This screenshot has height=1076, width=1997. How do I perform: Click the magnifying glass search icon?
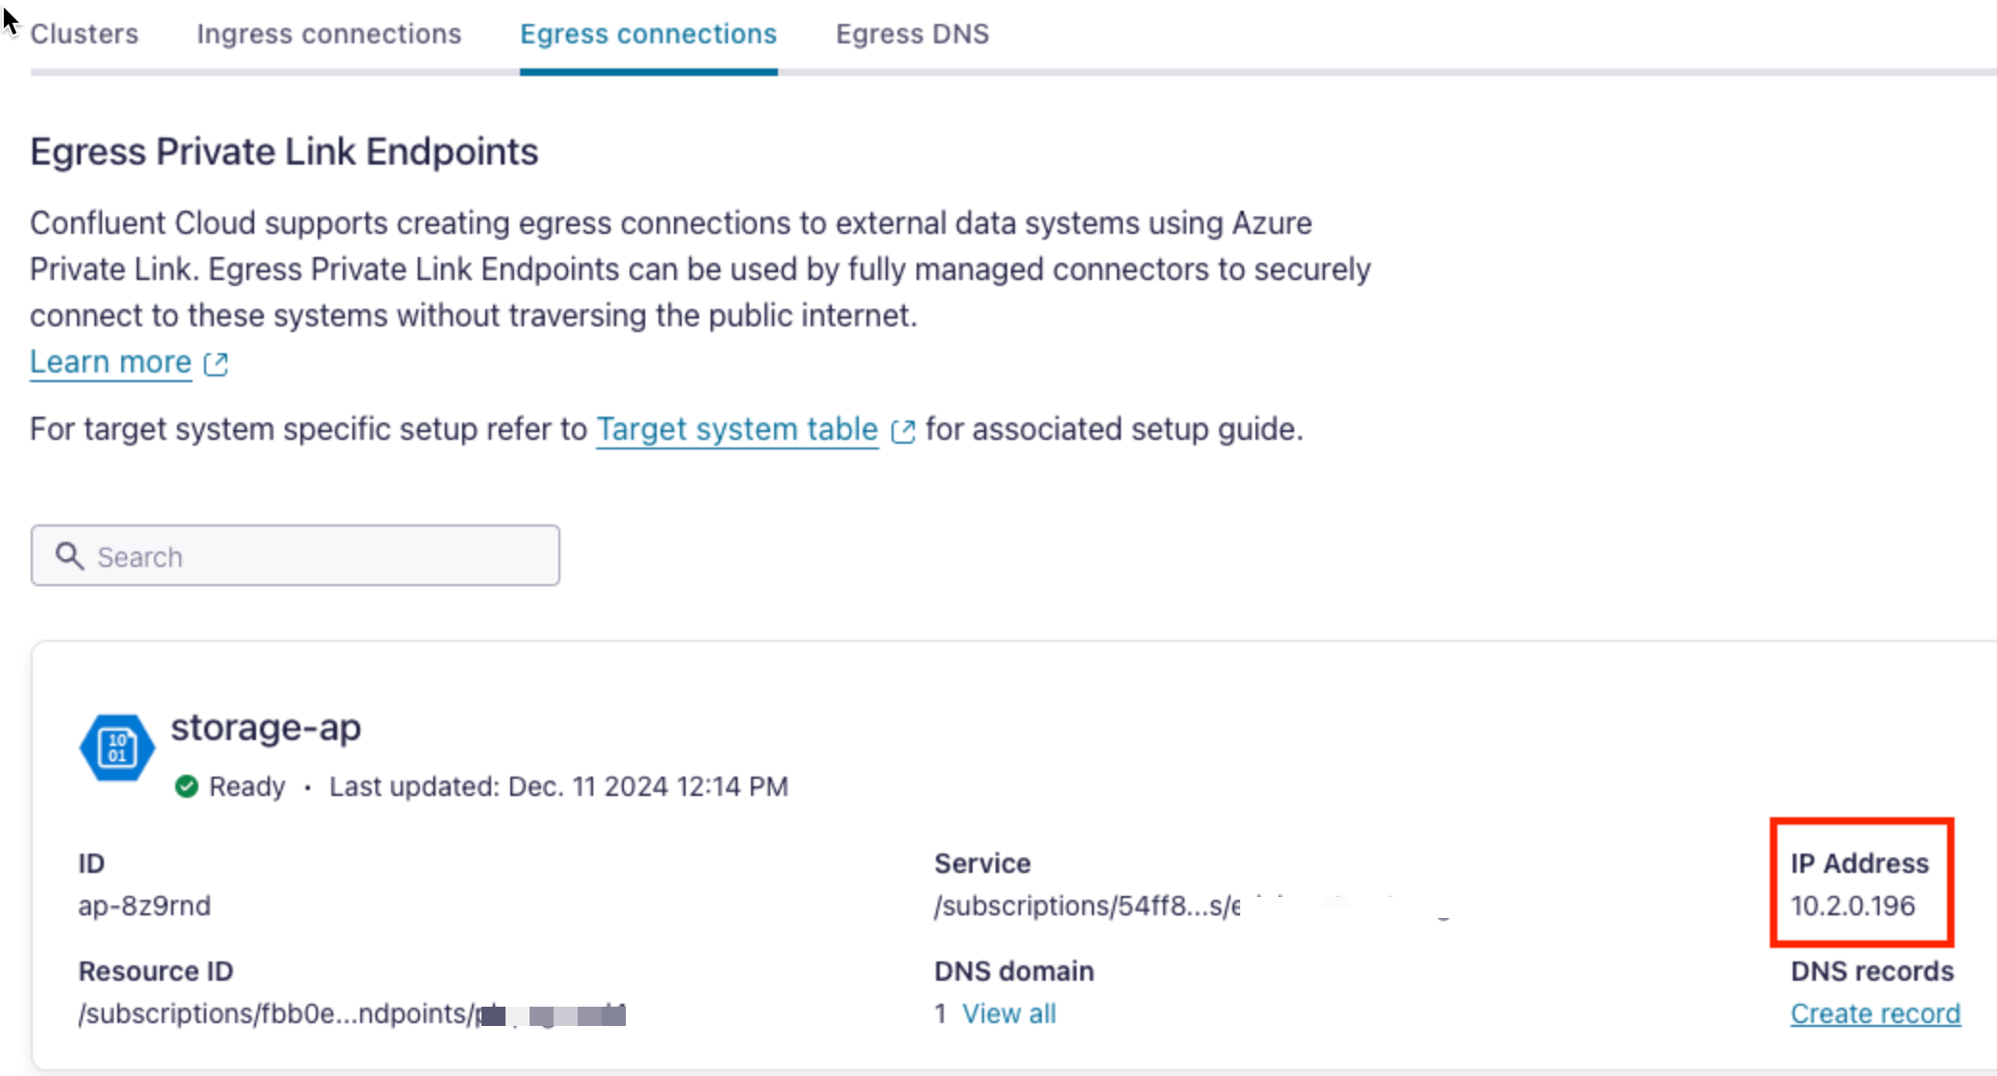pyautogui.click(x=68, y=555)
